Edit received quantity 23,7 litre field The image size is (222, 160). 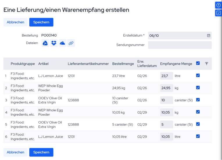pos(166,76)
